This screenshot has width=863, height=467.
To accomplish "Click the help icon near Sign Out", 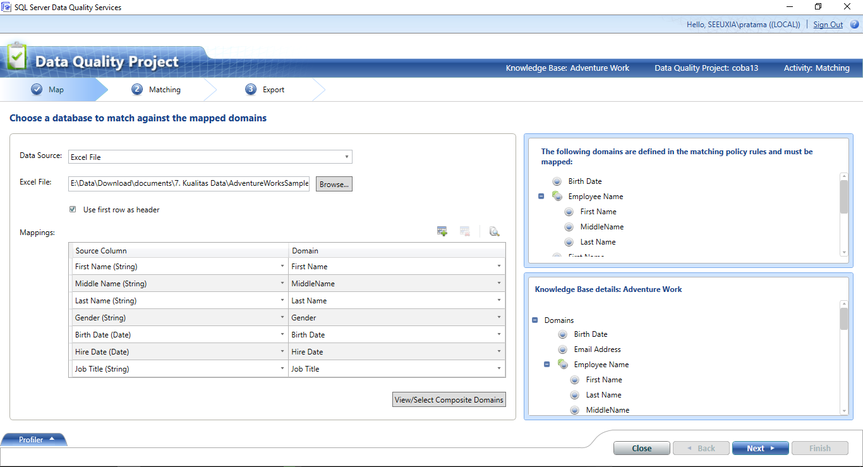I will click(x=855, y=24).
